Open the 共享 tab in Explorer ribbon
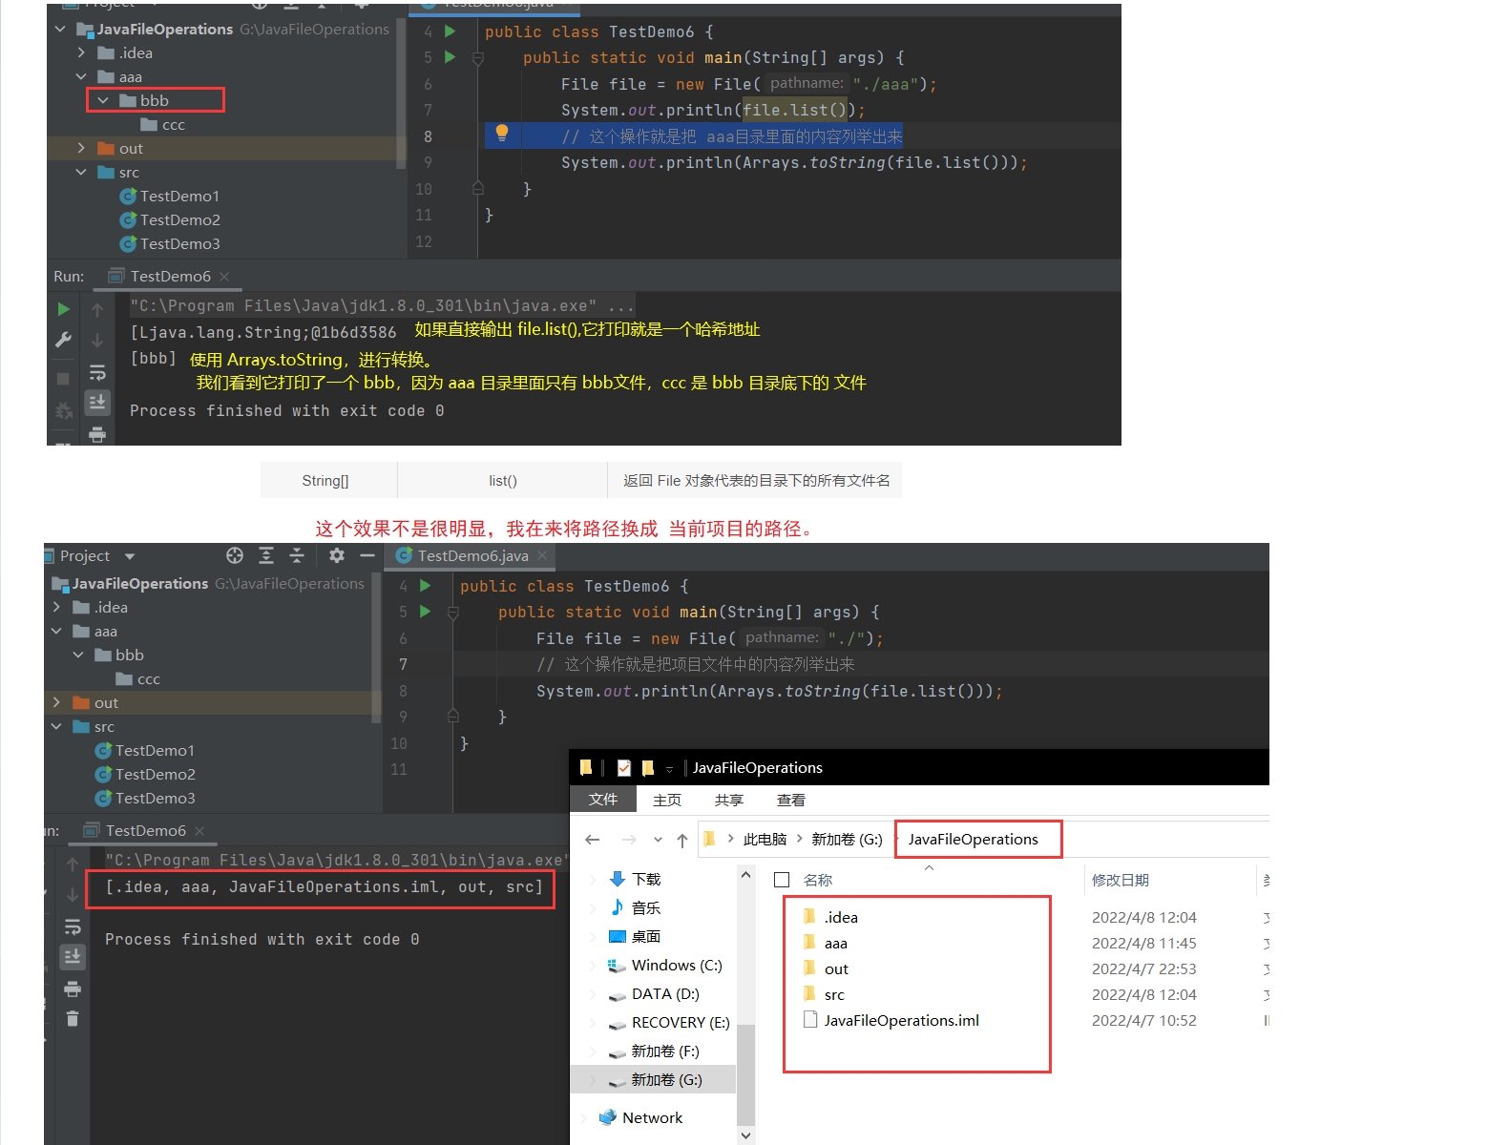The width and height of the screenshot is (1509, 1145). tap(729, 800)
